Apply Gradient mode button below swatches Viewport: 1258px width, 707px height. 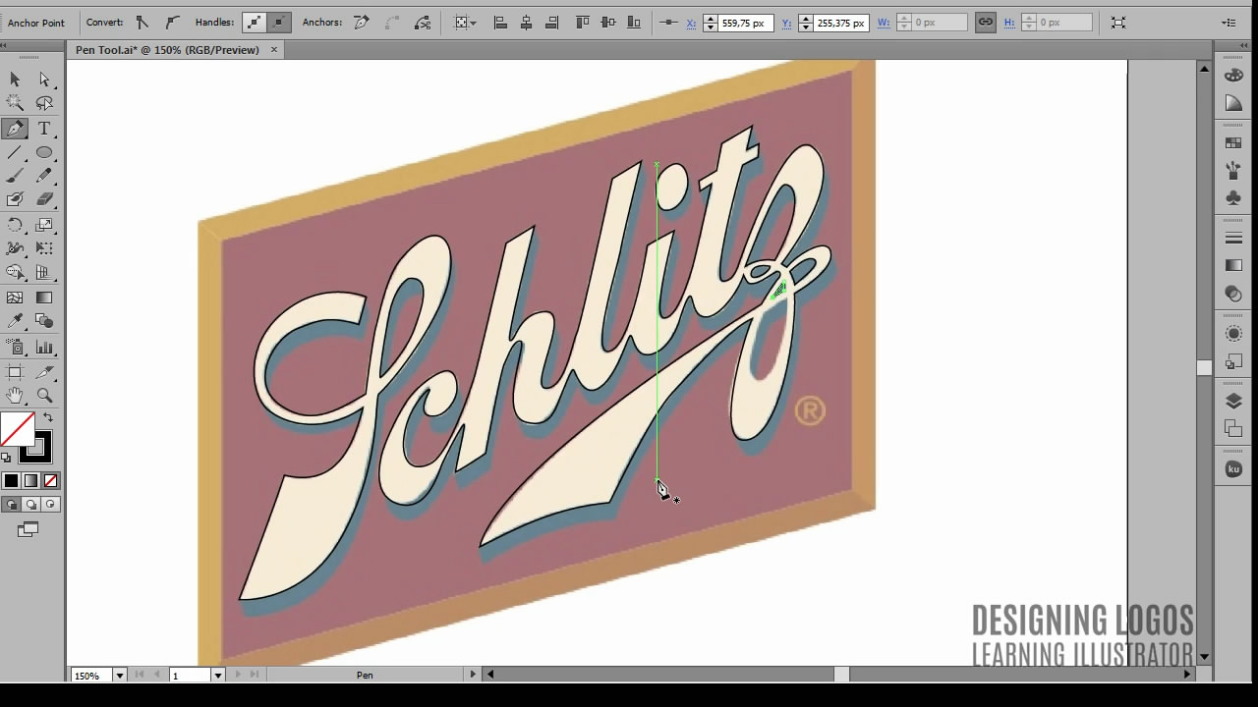coord(30,481)
